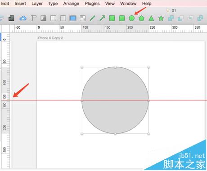Screen dimensions: 207x171
Task: Toggle the shaded pixel grid toolbar icon
Action: point(43,18)
